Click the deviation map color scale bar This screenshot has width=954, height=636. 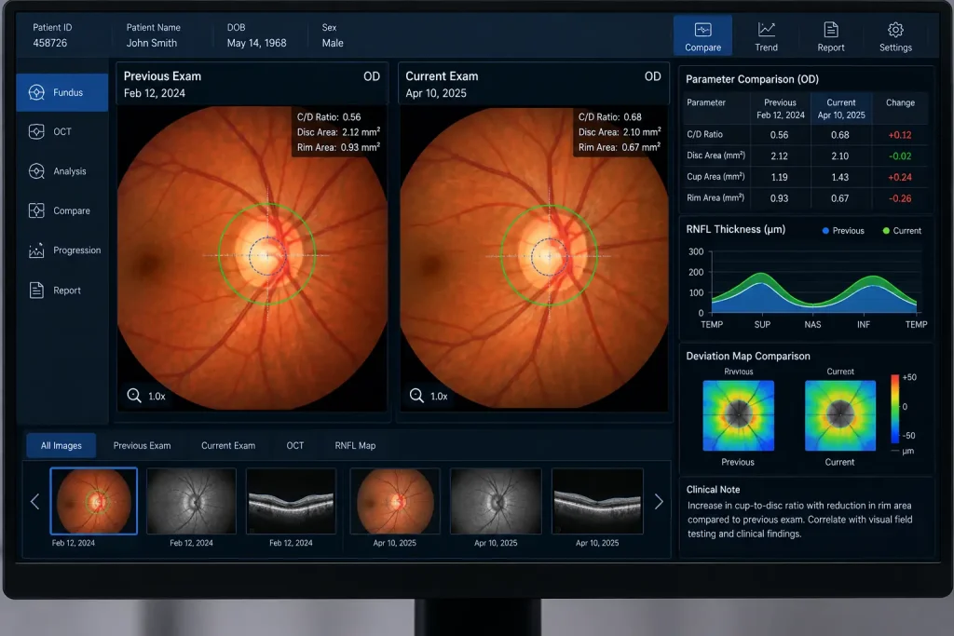coord(895,409)
